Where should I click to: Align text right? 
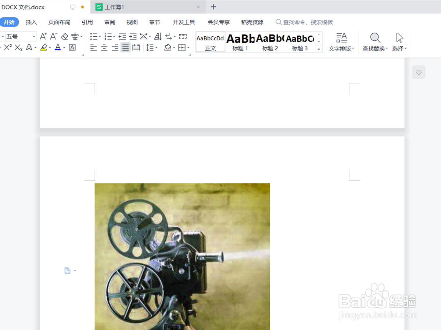point(115,47)
